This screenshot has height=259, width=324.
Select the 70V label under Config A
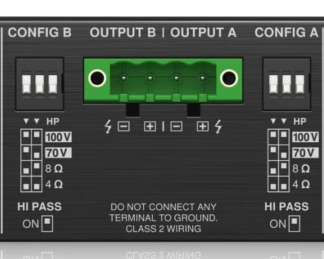click(x=305, y=153)
